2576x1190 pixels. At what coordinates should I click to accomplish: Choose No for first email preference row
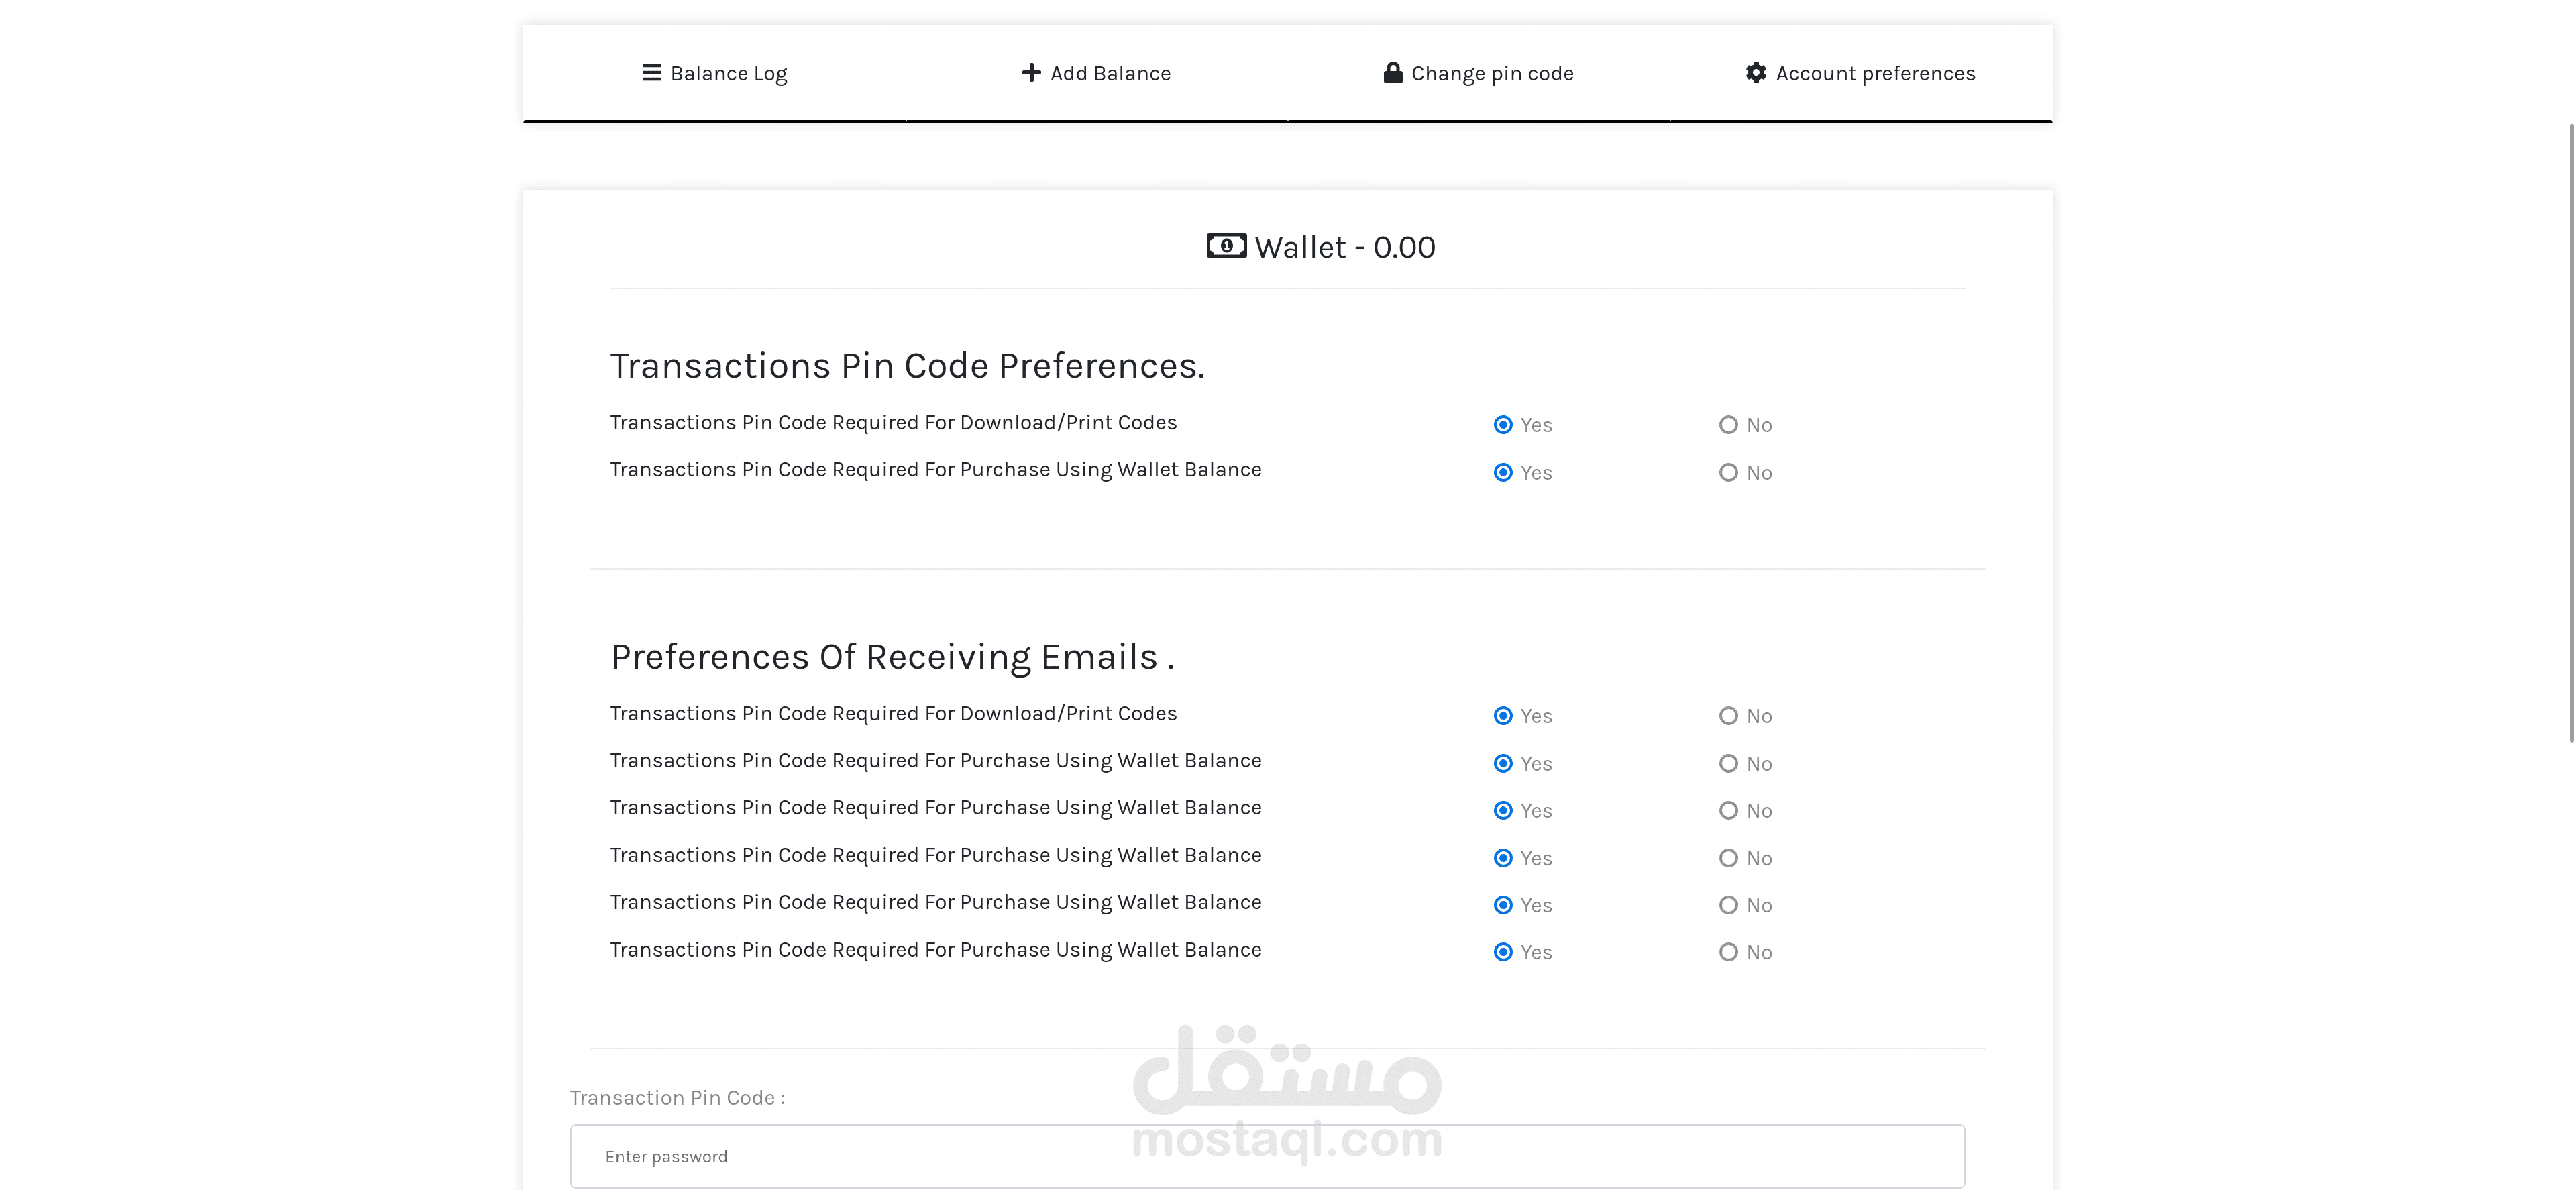[1728, 716]
